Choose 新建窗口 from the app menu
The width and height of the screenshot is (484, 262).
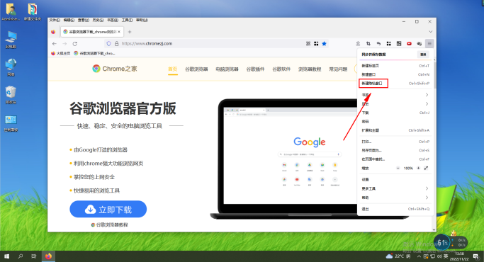click(x=395, y=74)
